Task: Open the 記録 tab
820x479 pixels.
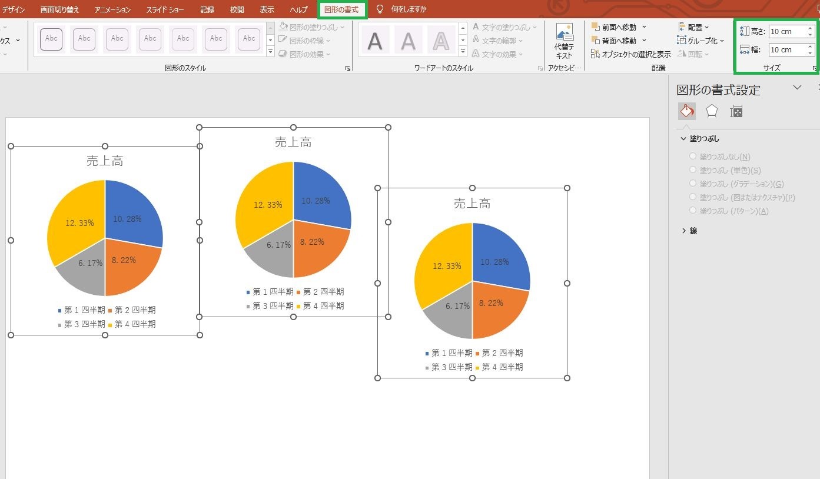Action: coord(207,9)
